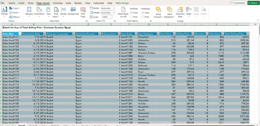This screenshot has height=126, width=260.
Task: Open Sales Man column filter
Action: point(20,34)
